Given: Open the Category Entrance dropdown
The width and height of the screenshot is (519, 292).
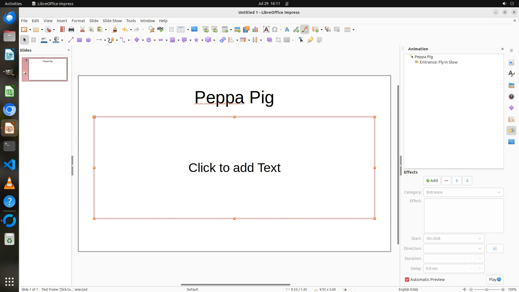Looking at the screenshot, I should point(463,192).
